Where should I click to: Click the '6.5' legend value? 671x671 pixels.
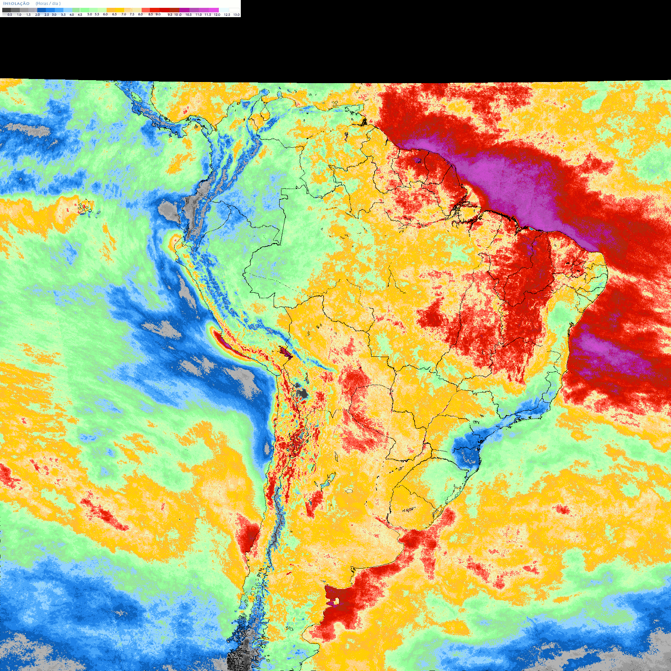point(114,14)
